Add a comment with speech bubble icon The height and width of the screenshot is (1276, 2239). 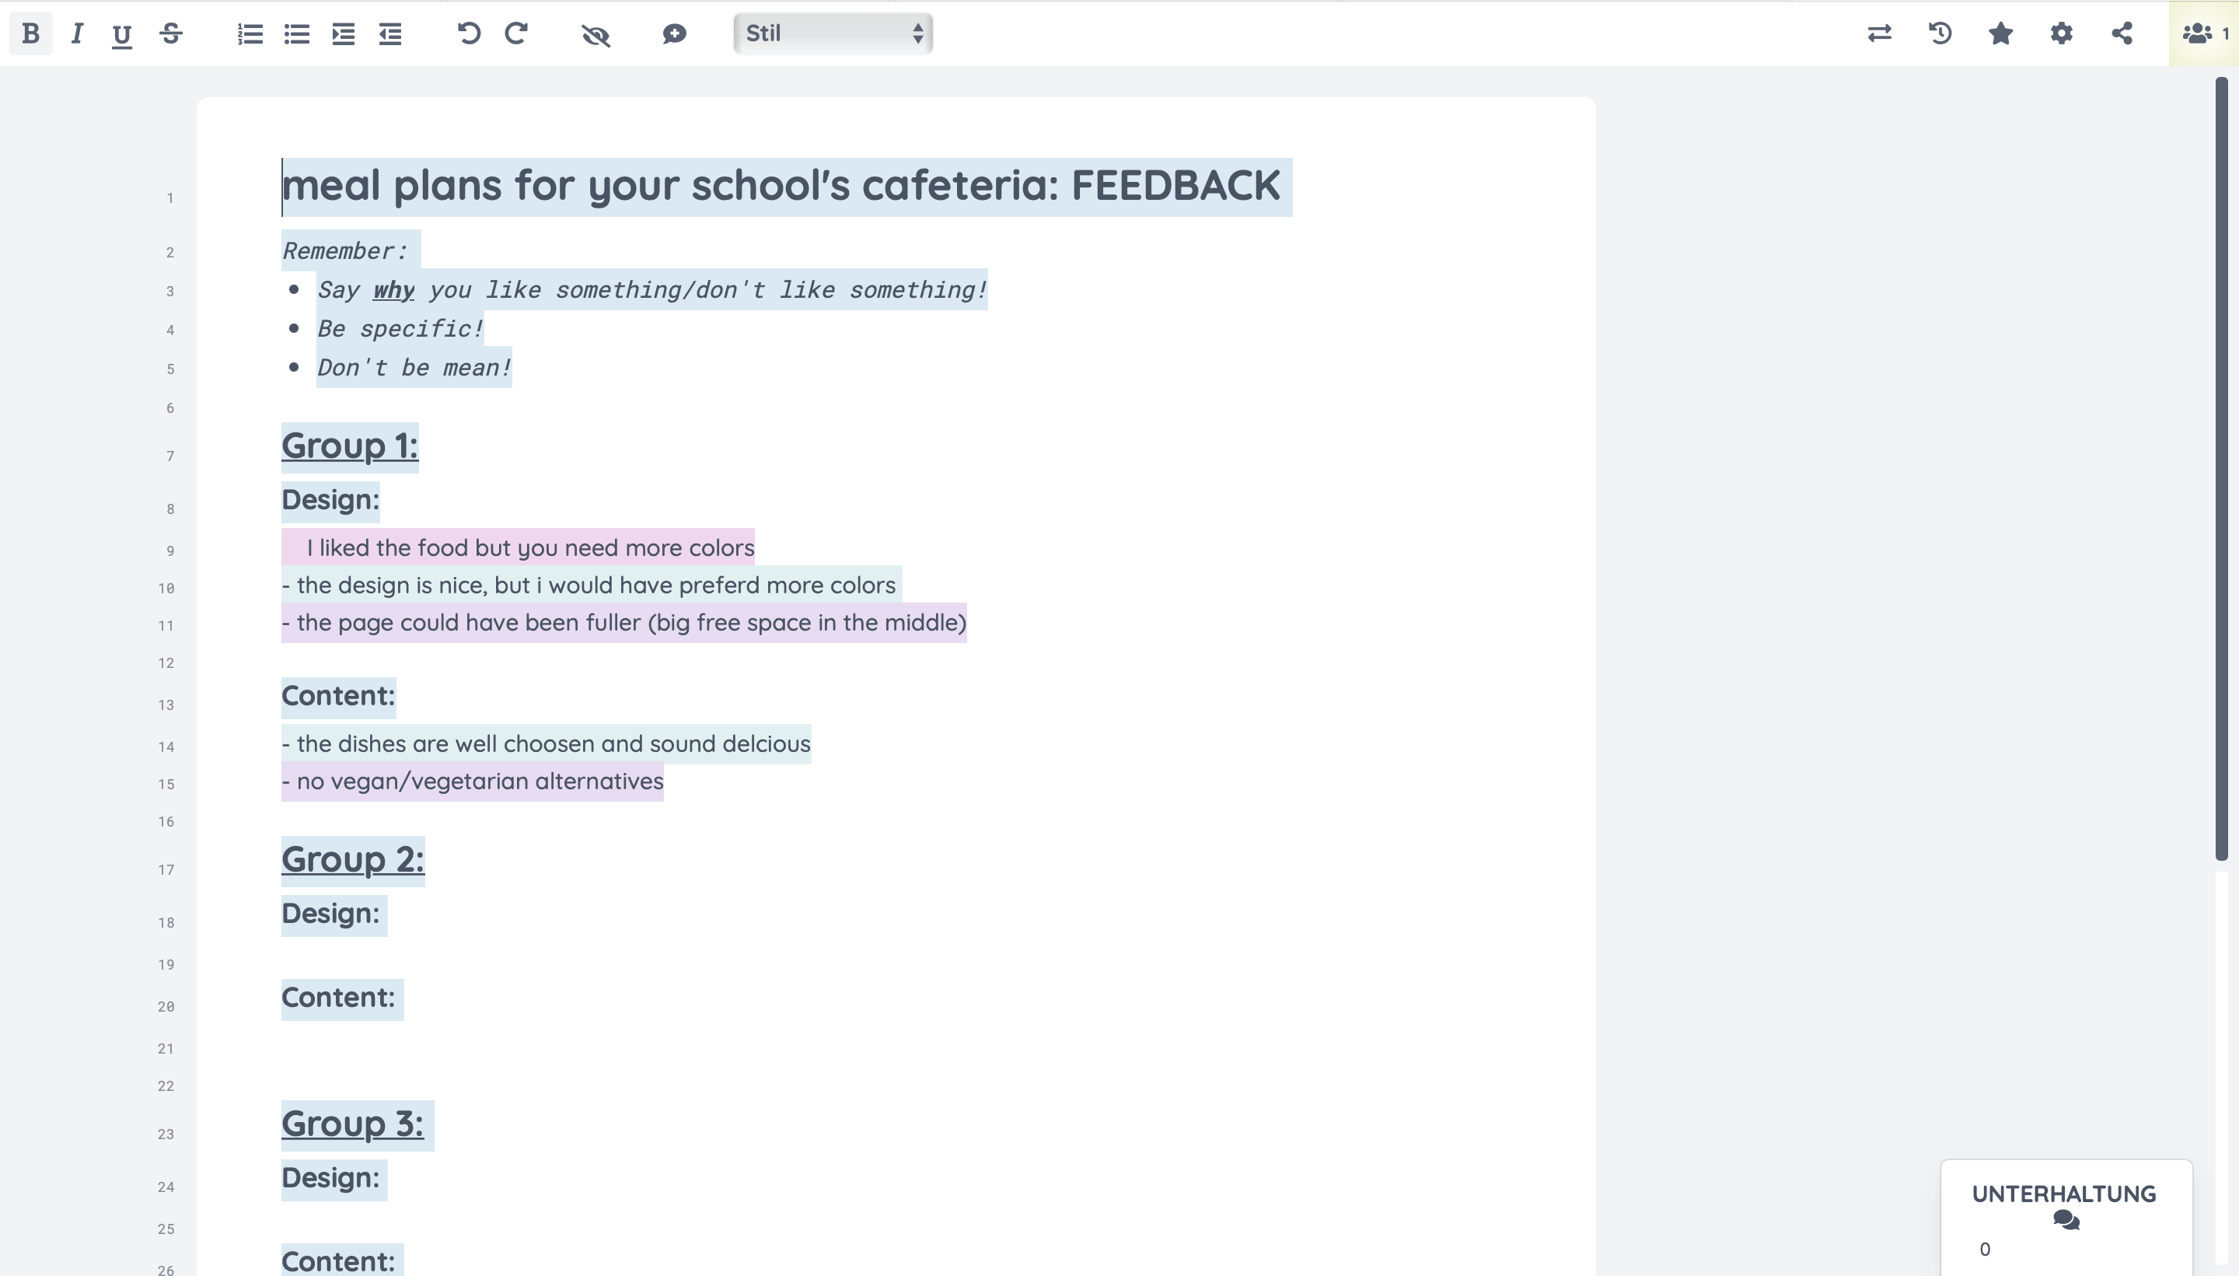673,34
